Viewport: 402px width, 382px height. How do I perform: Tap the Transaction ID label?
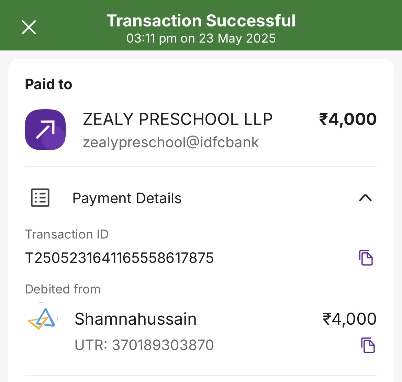click(x=67, y=234)
